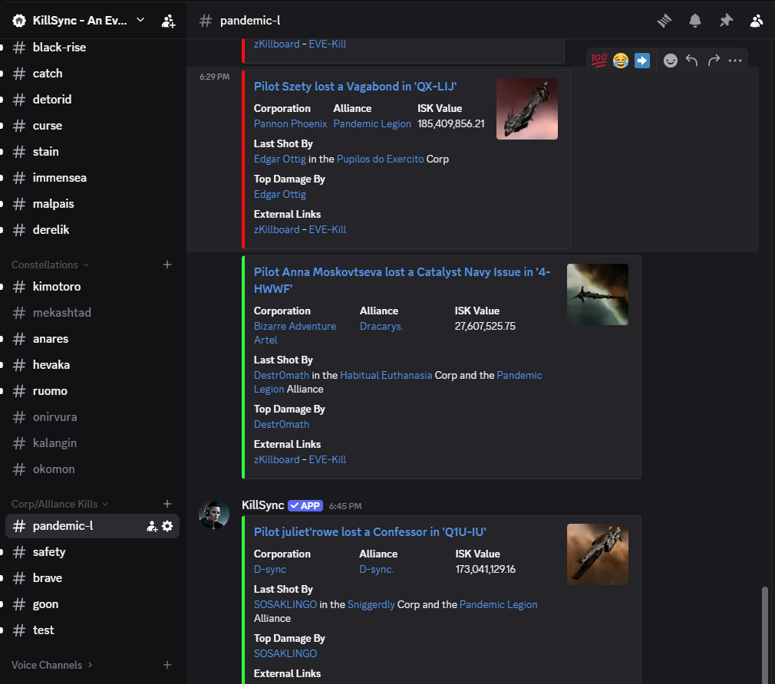Forward the message with the forward arrow icon

click(x=712, y=60)
